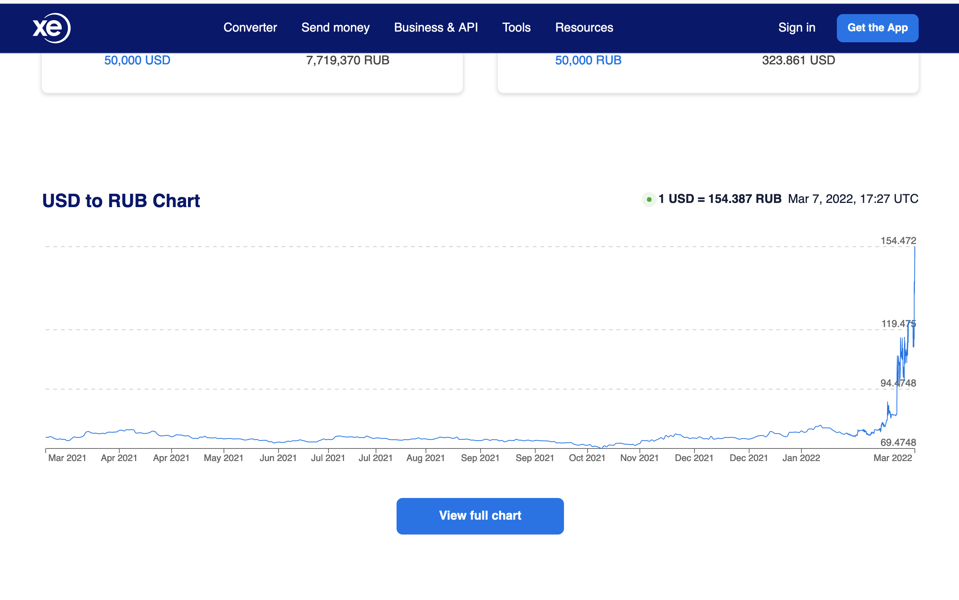Image resolution: width=959 pixels, height=600 pixels.
Task: Click the green live rate indicator dot
Action: (649, 199)
